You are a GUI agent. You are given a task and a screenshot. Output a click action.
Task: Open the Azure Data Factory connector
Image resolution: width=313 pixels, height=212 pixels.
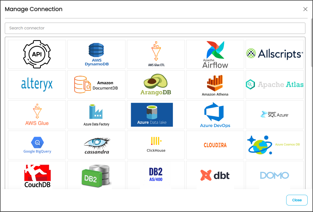click(96, 115)
